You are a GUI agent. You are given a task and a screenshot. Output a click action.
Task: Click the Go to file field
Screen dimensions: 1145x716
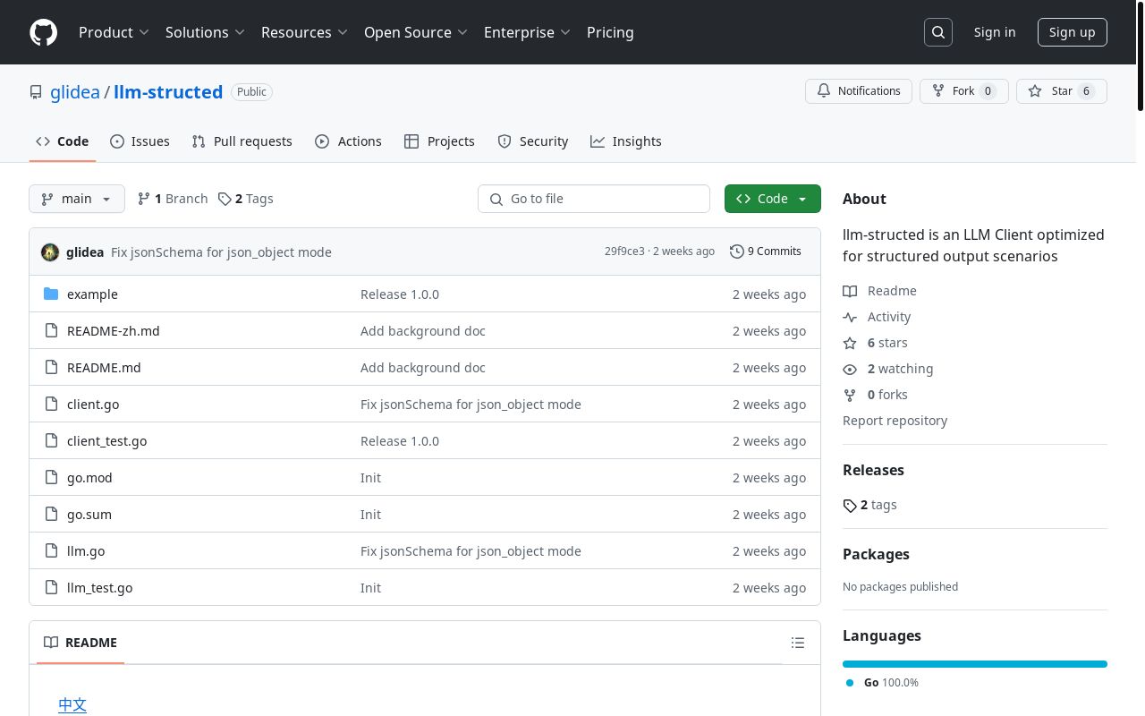pyautogui.click(x=594, y=199)
